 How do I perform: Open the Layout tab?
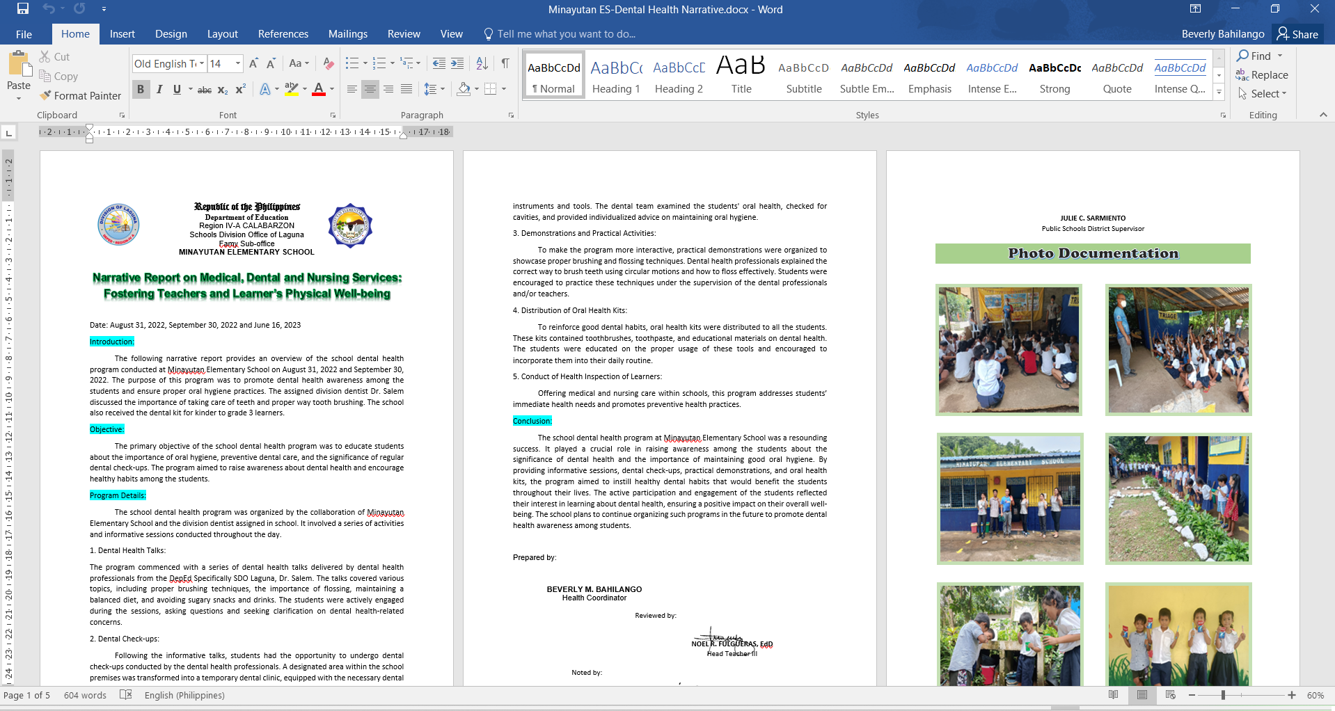223,34
